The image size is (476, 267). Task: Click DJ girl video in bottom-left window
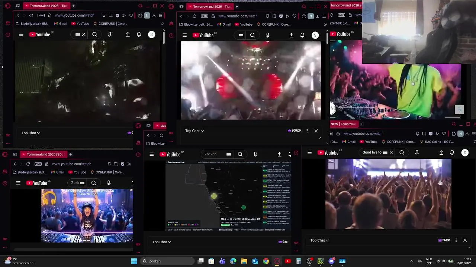click(87, 215)
